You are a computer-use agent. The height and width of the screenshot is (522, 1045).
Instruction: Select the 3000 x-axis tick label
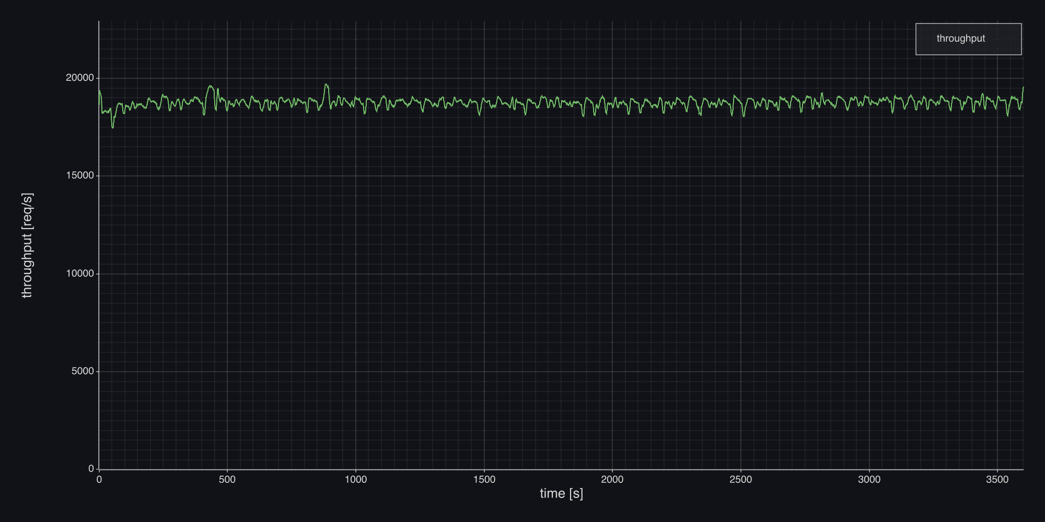869,480
